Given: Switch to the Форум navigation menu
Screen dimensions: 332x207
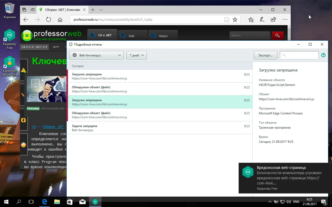Looking at the screenshot, I should pyautogui.click(x=163, y=36).
